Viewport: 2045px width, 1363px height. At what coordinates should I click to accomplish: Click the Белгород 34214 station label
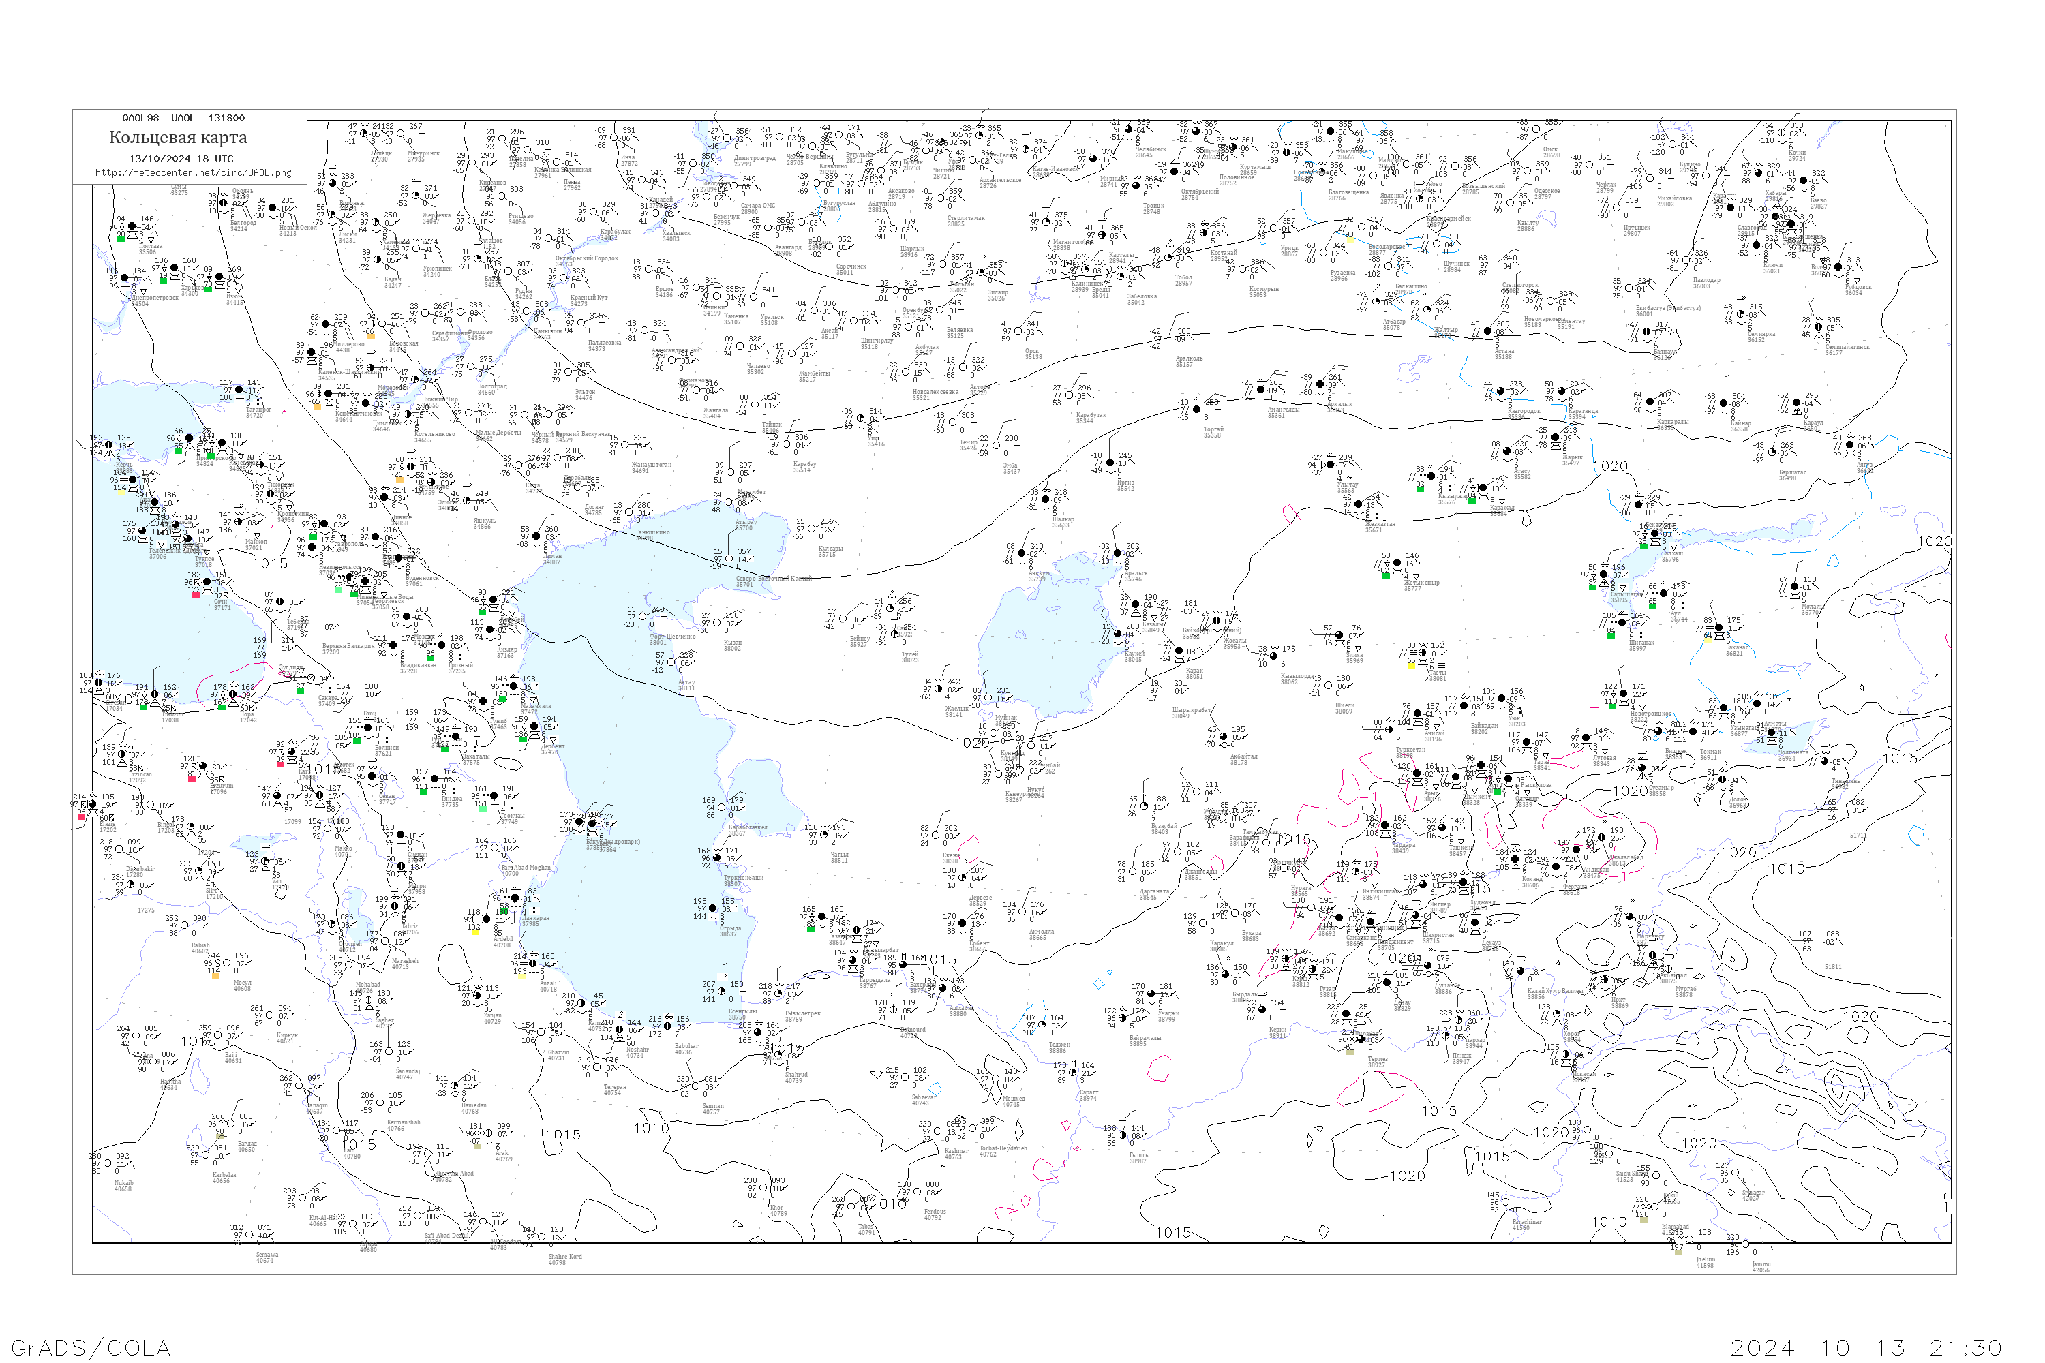(x=243, y=226)
